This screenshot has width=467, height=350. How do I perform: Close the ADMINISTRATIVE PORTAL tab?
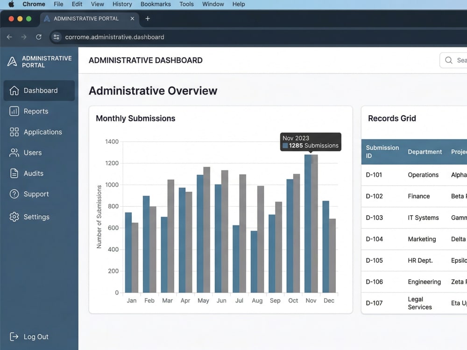pos(132,19)
